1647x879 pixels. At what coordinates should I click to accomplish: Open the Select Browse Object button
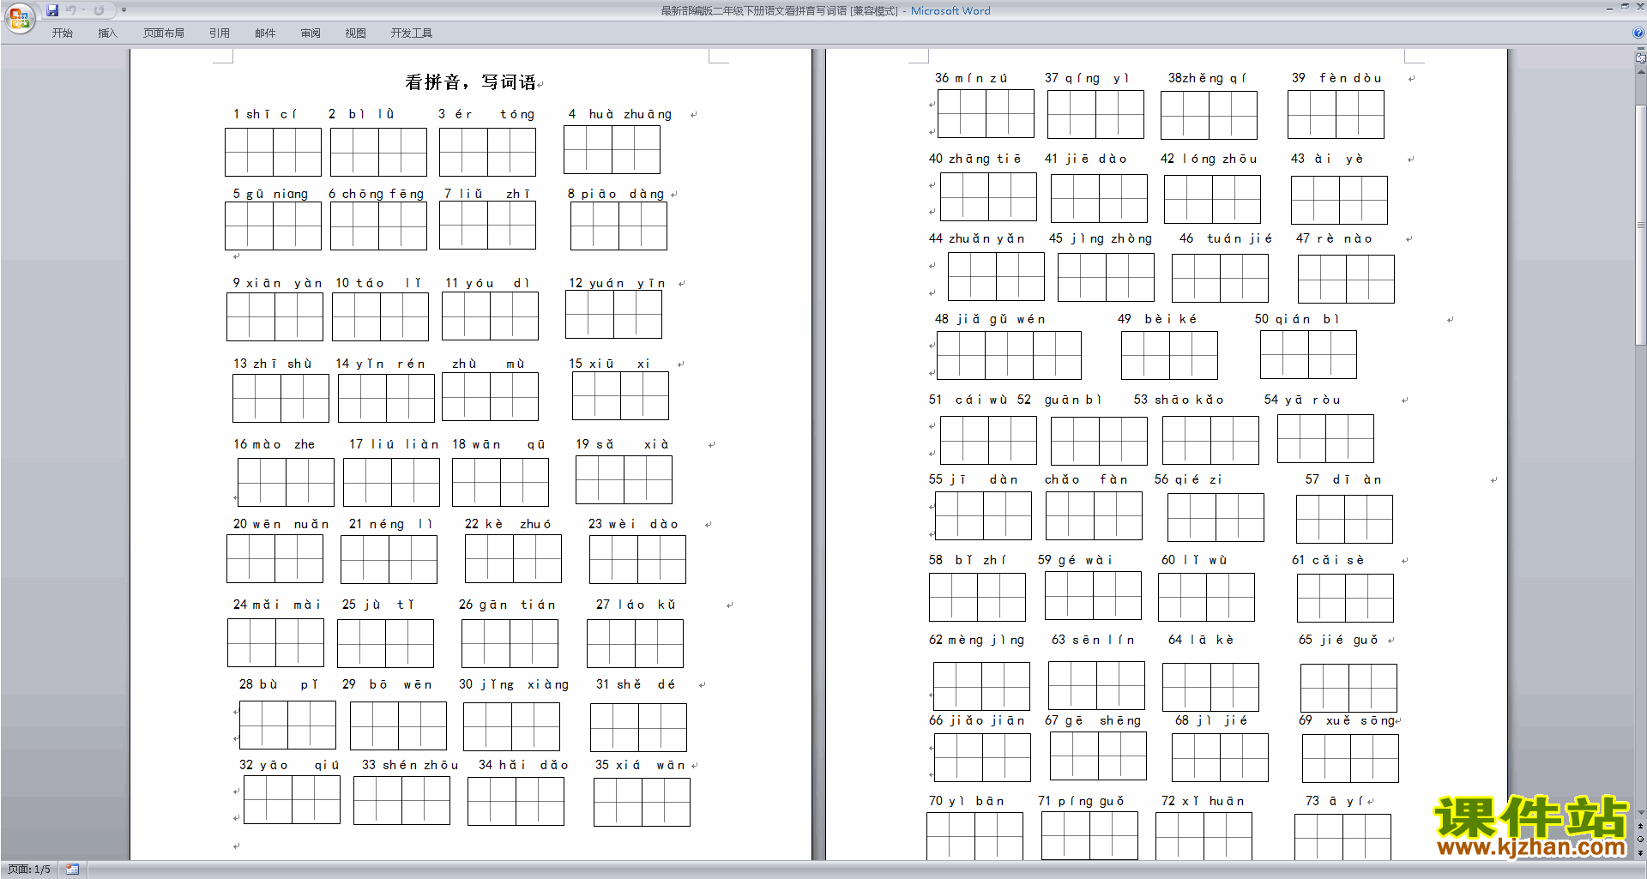click(x=1640, y=840)
